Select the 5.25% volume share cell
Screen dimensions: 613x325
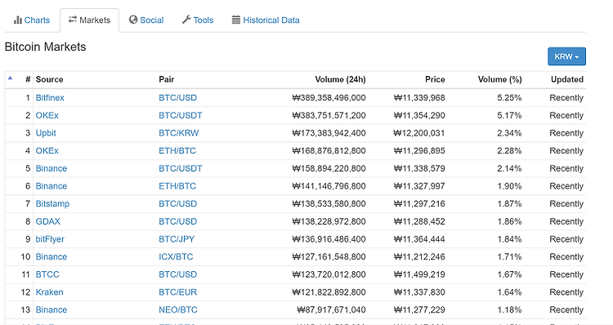point(509,98)
